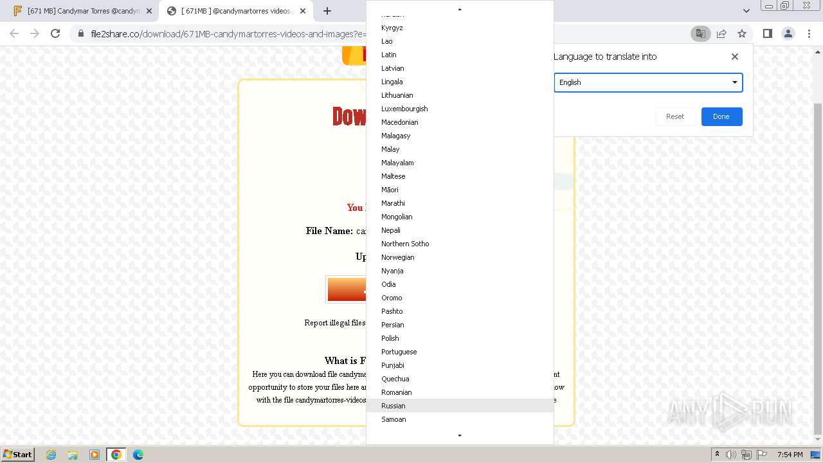Select Lingala from the language list

click(460, 82)
